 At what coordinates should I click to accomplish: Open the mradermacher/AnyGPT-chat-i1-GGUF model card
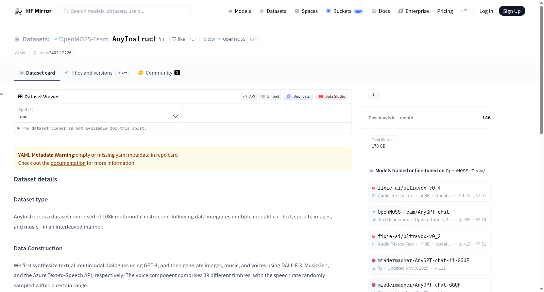429,264
